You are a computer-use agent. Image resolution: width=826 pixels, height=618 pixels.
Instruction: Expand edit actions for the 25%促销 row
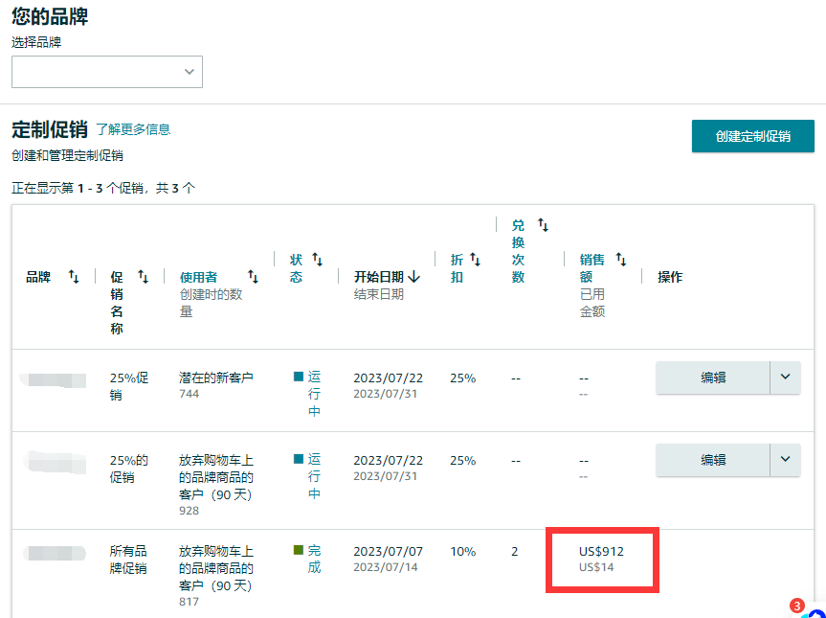785,378
